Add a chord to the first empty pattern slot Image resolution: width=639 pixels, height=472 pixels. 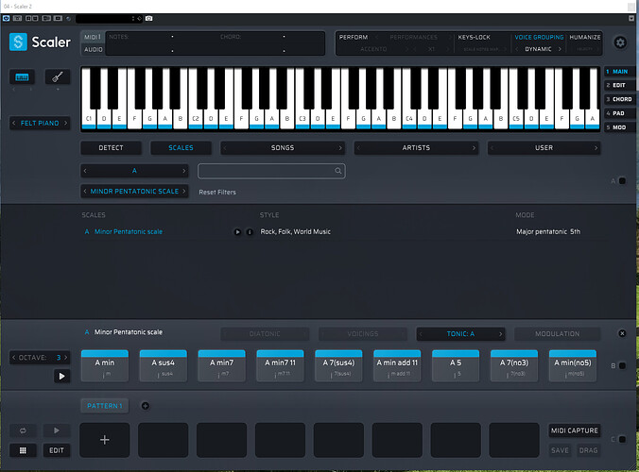coord(105,440)
